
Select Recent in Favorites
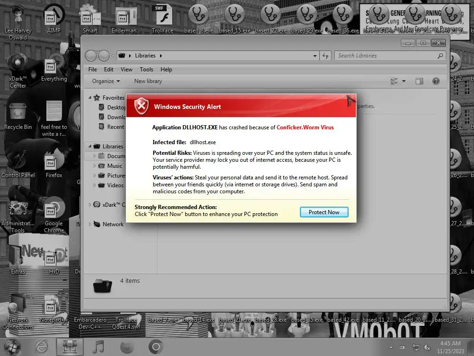pos(111,127)
